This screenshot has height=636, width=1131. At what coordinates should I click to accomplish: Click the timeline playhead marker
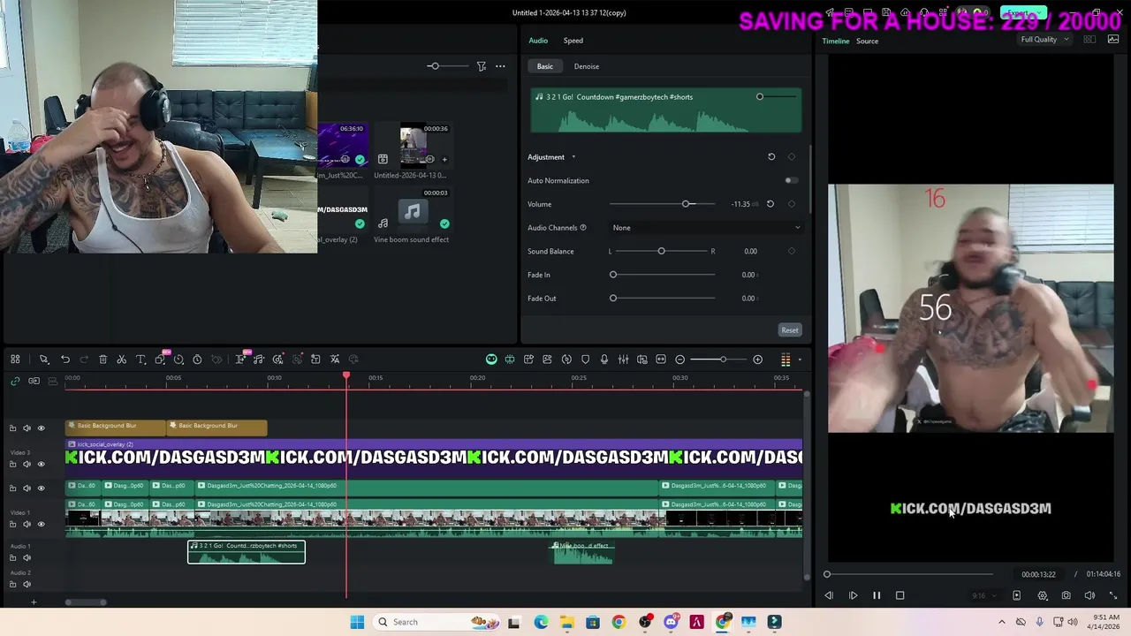346,376
